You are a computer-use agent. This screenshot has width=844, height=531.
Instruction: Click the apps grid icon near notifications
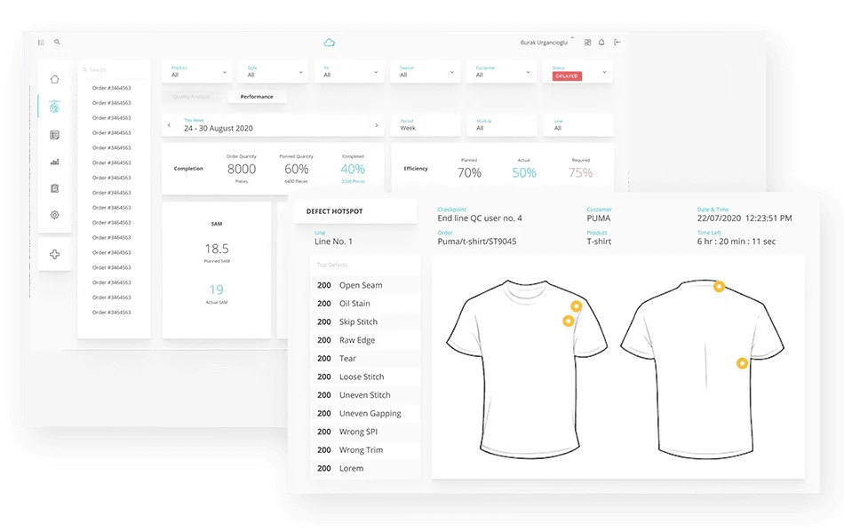(586, 41)
